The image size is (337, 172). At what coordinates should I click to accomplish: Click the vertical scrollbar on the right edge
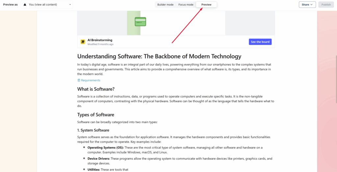tap(336, 79)
